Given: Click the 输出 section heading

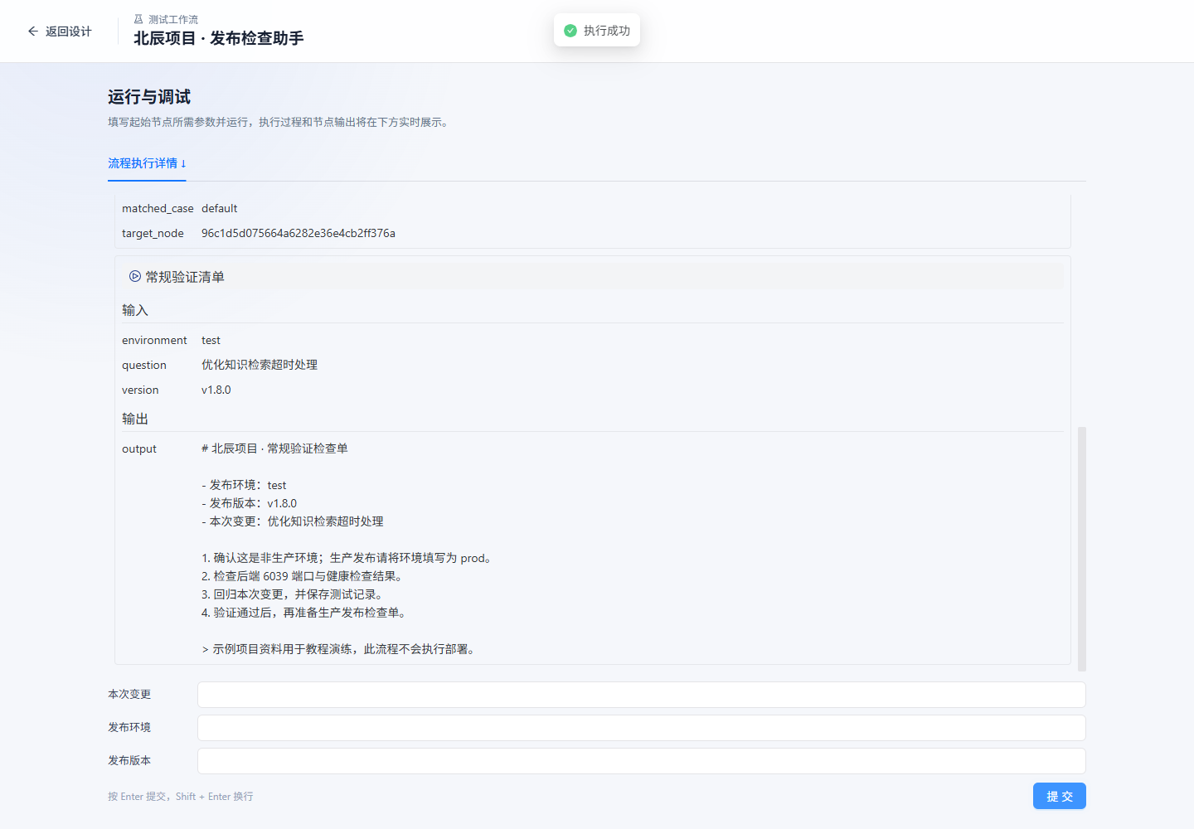Looking at the screenshot, I should pyautogui.click(x=135, y=419).
